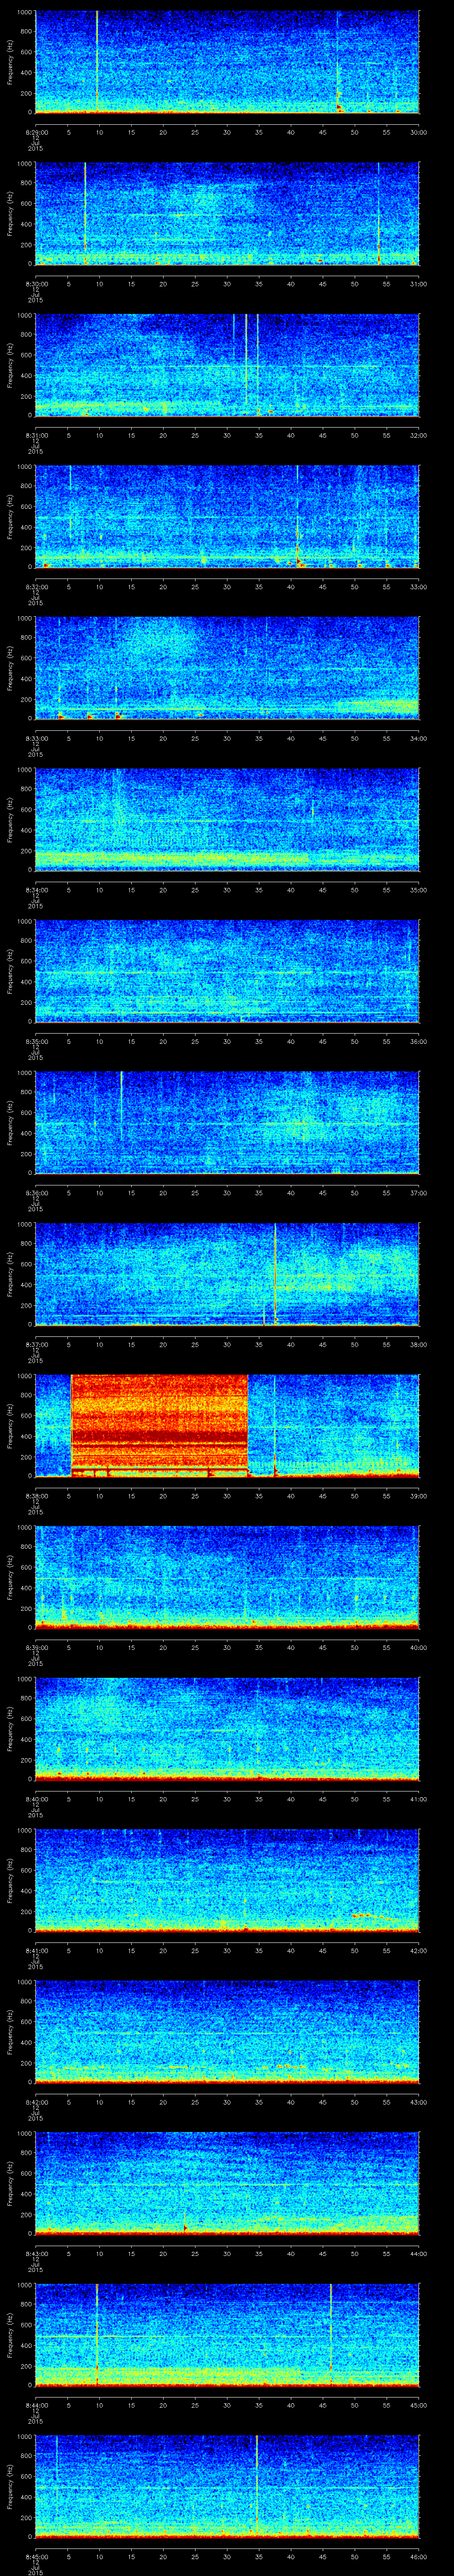Click the 8:31:00 start time label
Screen dimensions: 454x2576
point(36,435)
